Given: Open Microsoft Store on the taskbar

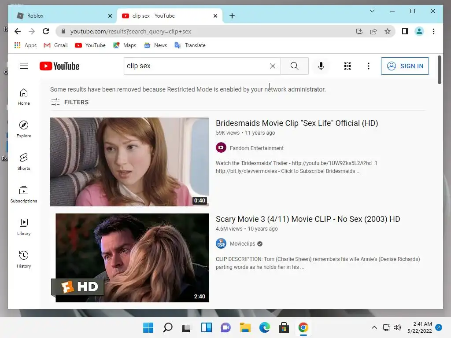Looking at the screenshot, I should (284, 327).
